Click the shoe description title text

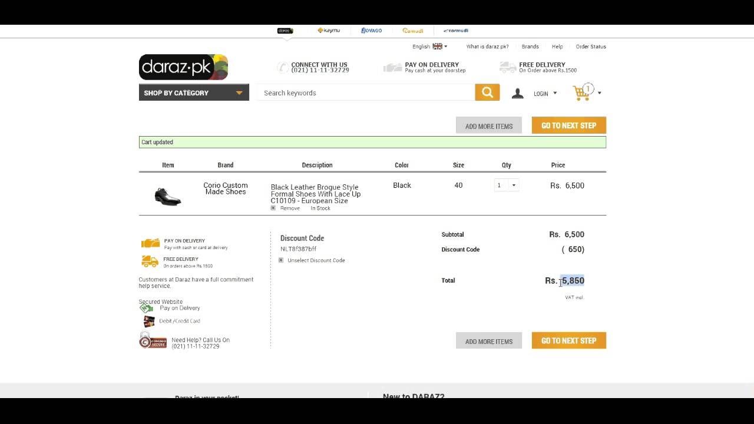(316, 194)
